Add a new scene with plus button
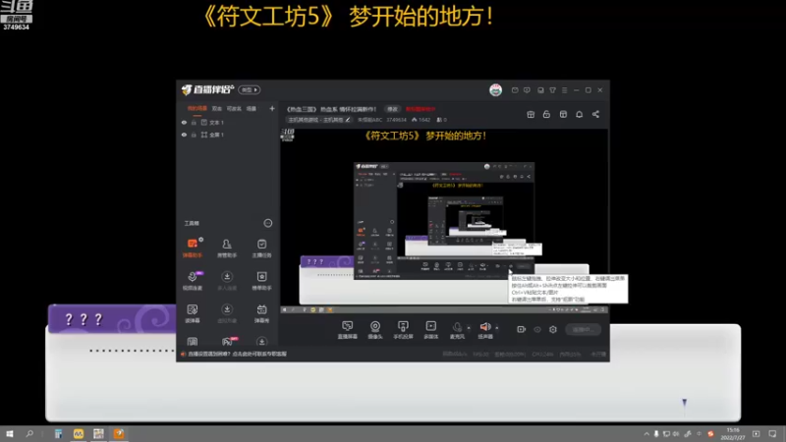786x442 pixels. [x=272, y=108]
